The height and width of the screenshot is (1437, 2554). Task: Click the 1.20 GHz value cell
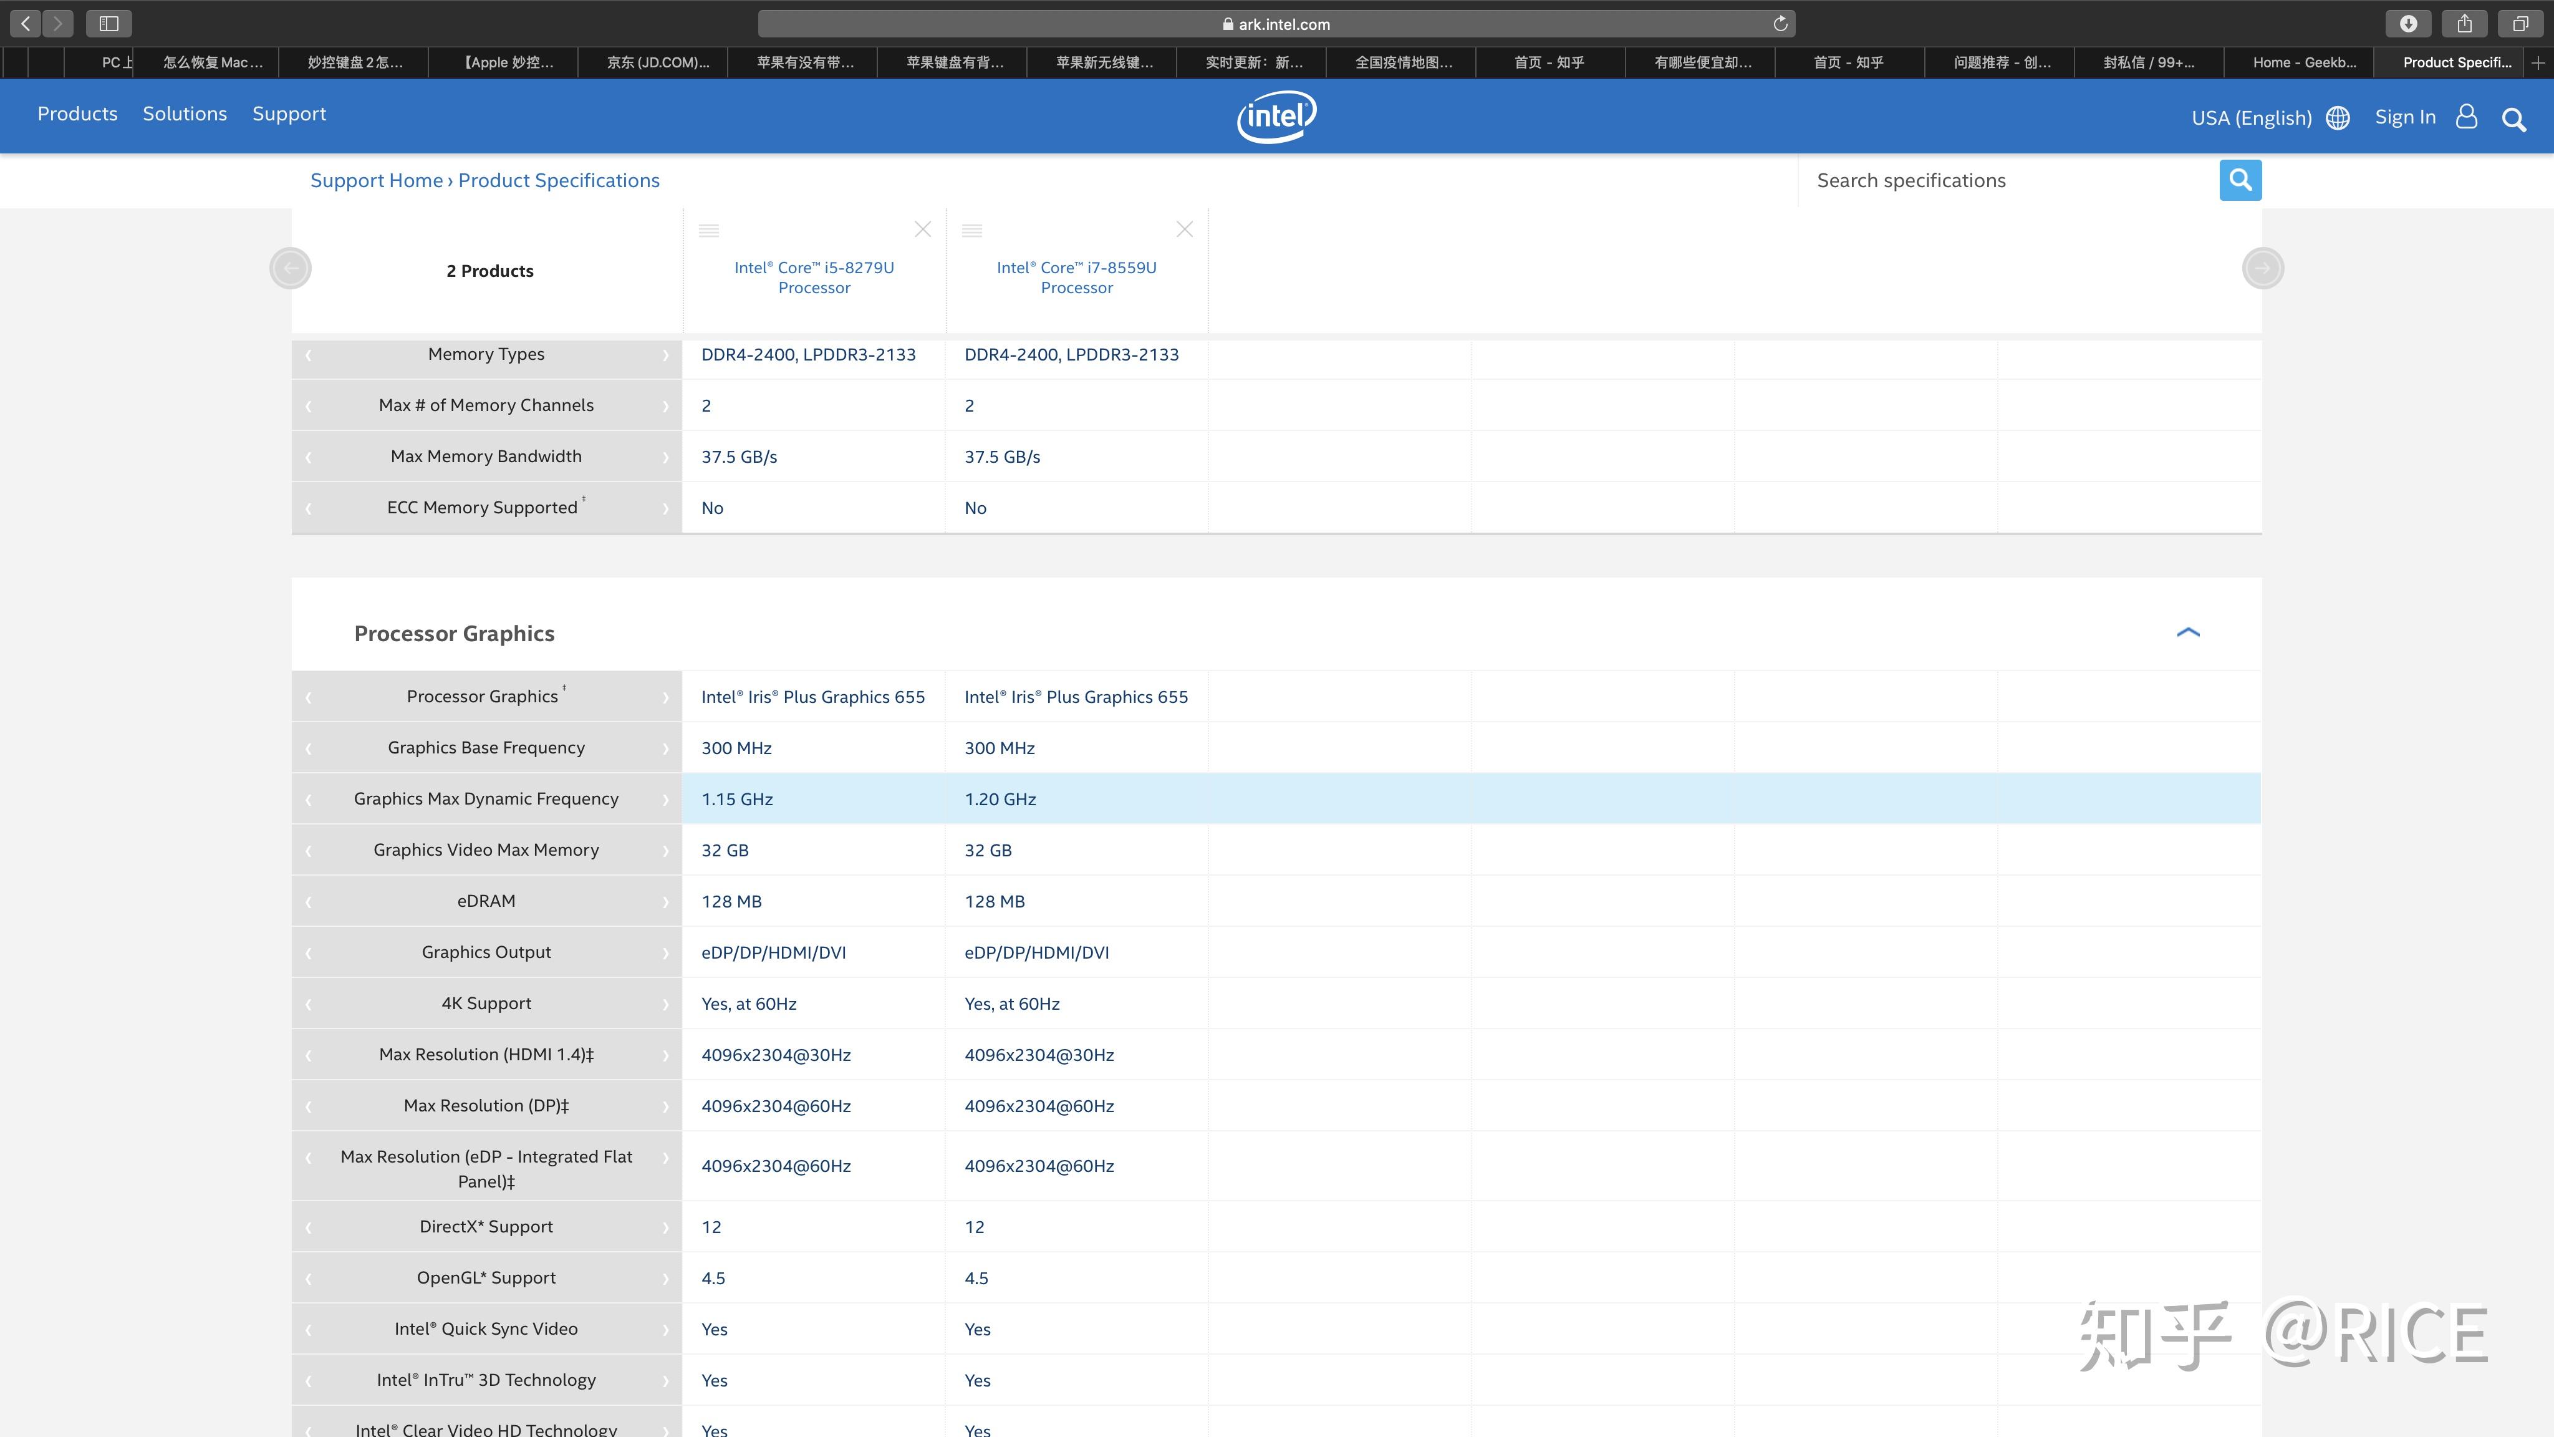1077,800
